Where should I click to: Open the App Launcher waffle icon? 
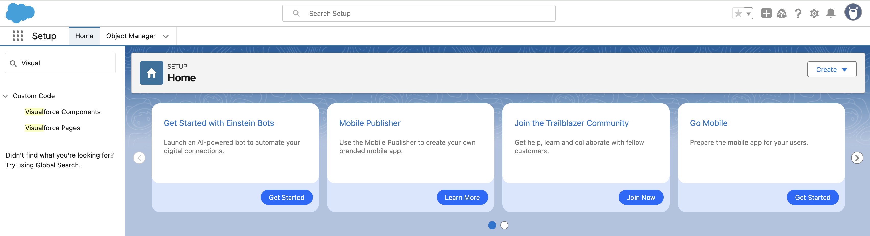pos(18,35)
